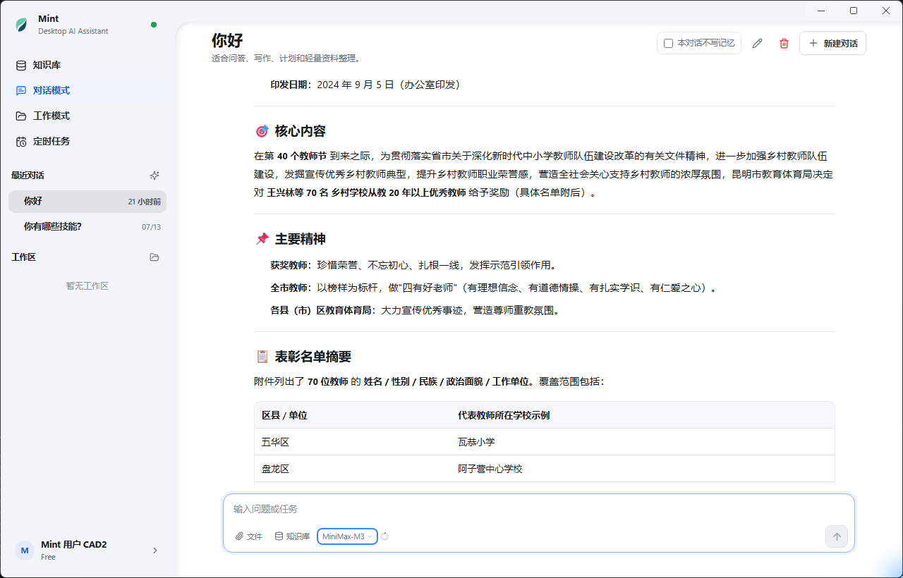This screenshot has width=903, height=578.
Task: Click the 07/13 date label
Action: (151, 227)
